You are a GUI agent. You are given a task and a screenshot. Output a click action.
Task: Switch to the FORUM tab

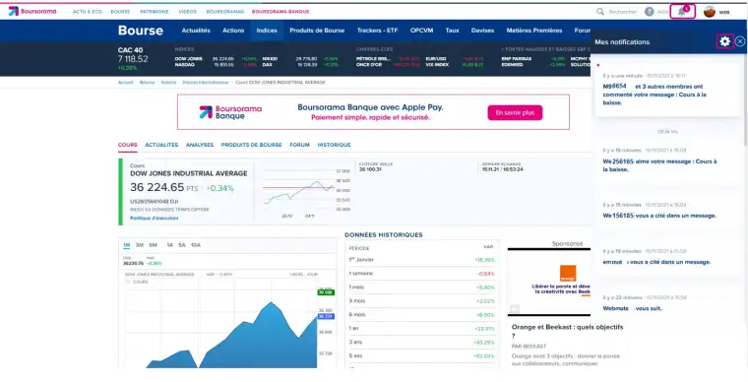pyautogui.click(x=299, y=145)
